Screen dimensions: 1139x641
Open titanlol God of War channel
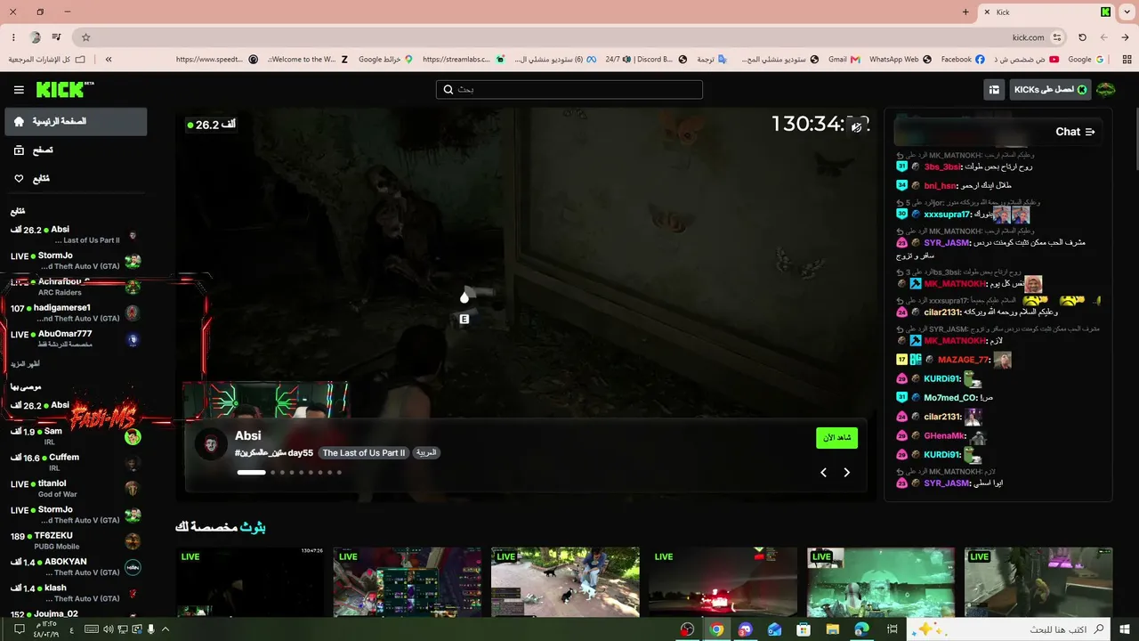76,489
